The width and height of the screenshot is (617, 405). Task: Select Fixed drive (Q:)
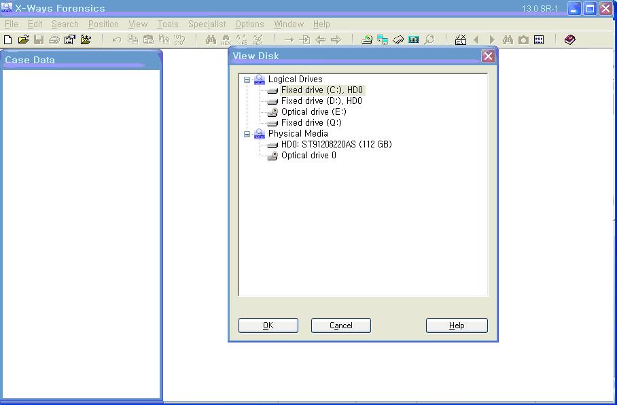pyautogui.click(x=311, y=123)
